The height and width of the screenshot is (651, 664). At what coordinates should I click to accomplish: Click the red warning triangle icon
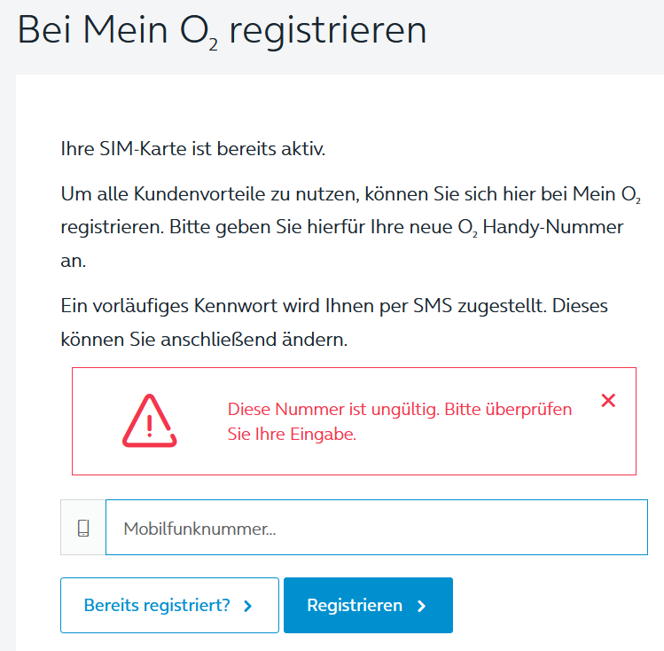(150, 420)
